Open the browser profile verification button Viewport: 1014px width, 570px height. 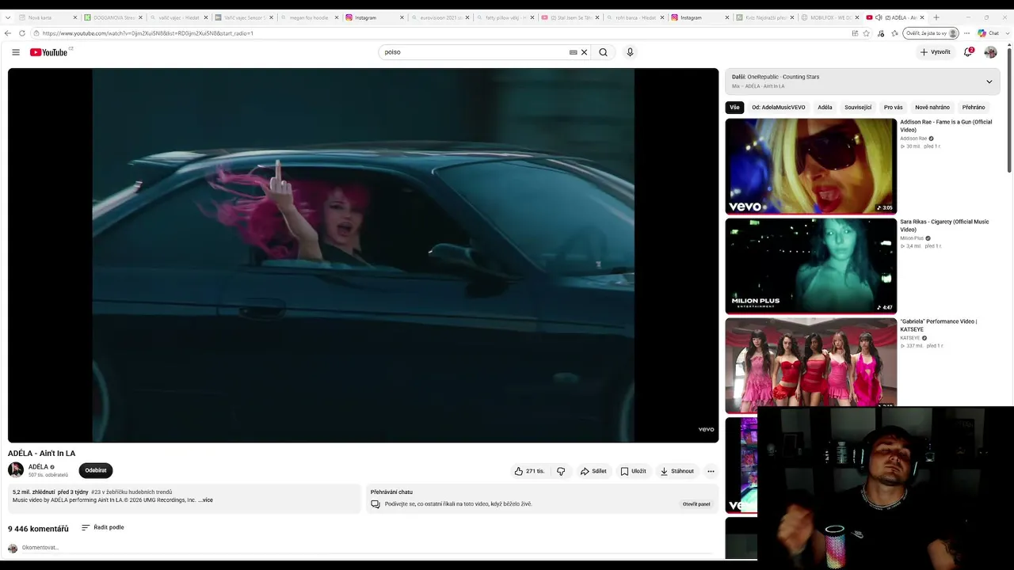[932, 33]
